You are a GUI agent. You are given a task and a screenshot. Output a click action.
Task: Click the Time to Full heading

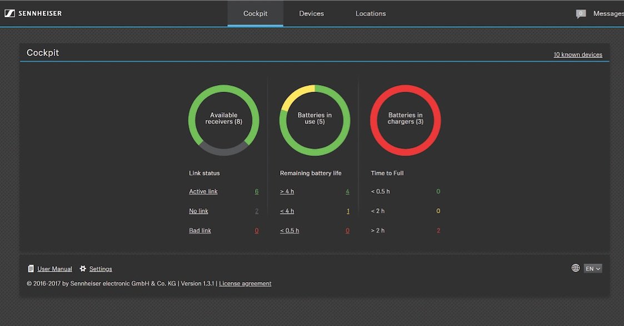point(387,173)
